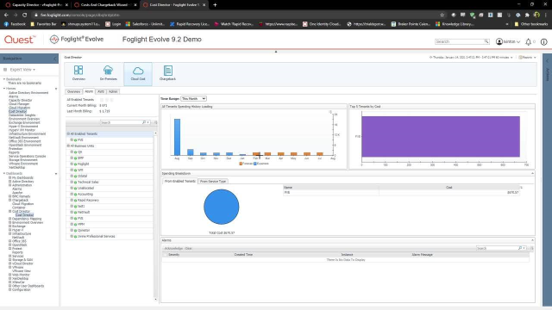This screenshot has width=552, height=310.
Task: Click the tenant list Search field
Action: [121, 122]
